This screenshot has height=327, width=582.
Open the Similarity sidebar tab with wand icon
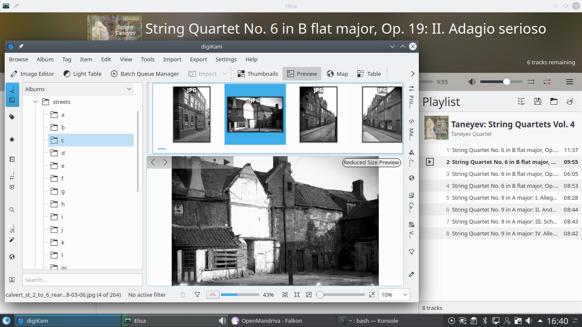12,234
